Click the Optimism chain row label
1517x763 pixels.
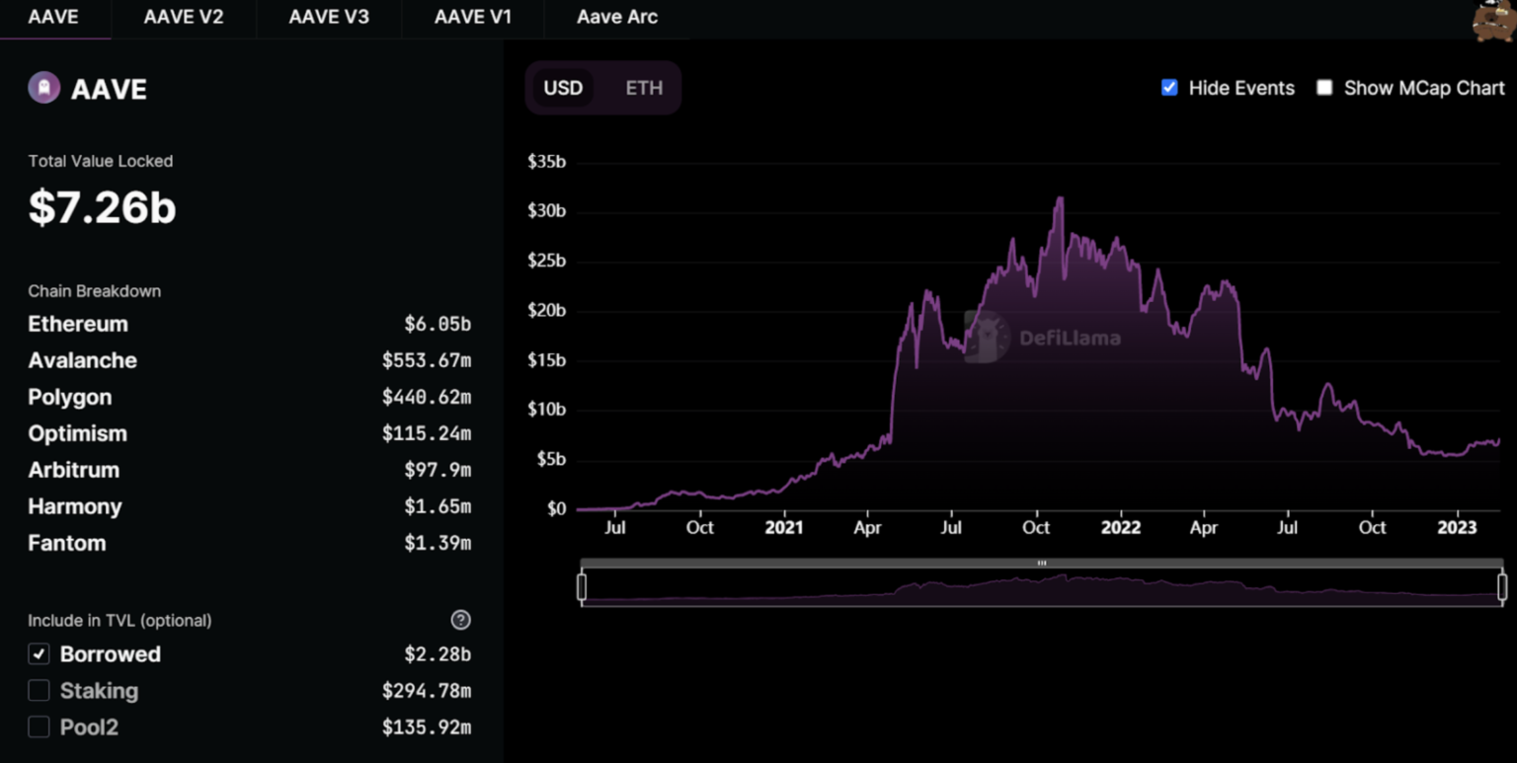coord(77,433)
